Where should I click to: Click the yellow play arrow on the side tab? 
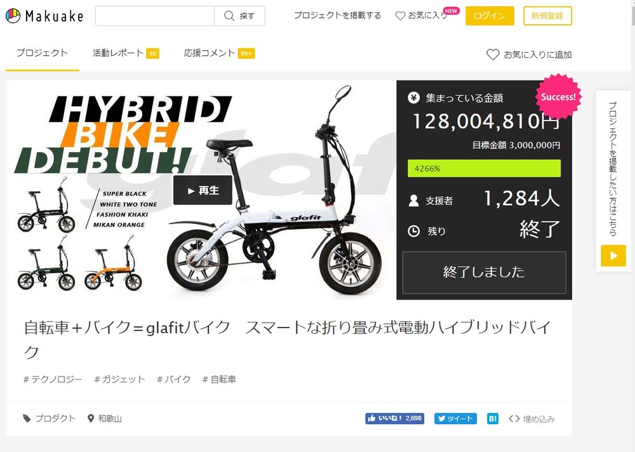point(613,256)
